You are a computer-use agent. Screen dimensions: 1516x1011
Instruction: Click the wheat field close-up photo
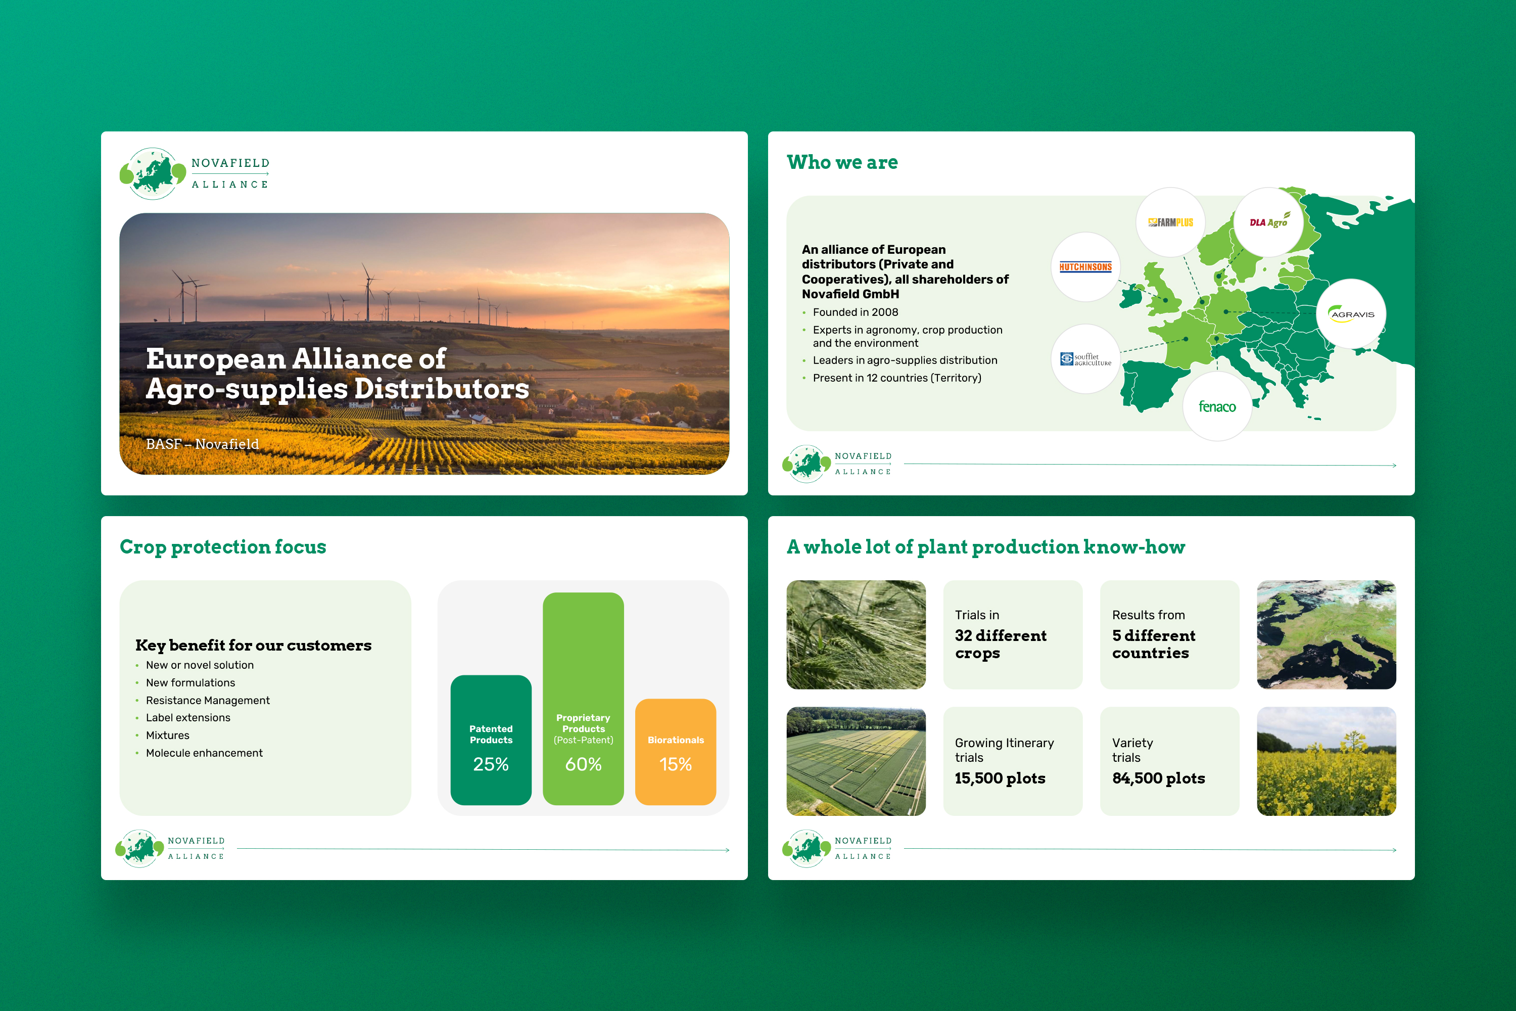(856, 634)
